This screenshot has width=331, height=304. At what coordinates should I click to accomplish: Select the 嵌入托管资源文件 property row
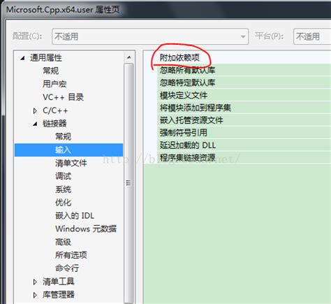click(237, 120)
